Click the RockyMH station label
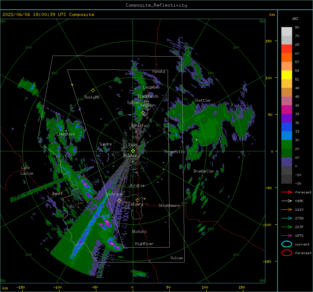 pyautogui.click(x=92, y=97)
